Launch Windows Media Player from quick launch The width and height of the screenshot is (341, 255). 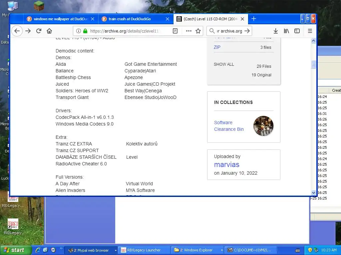coord(53,250)
